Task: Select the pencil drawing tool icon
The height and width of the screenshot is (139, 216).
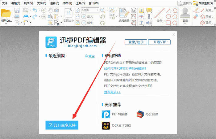Action: 196,10
